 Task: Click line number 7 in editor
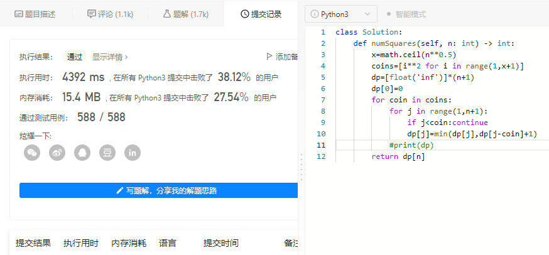coord(323,100)
